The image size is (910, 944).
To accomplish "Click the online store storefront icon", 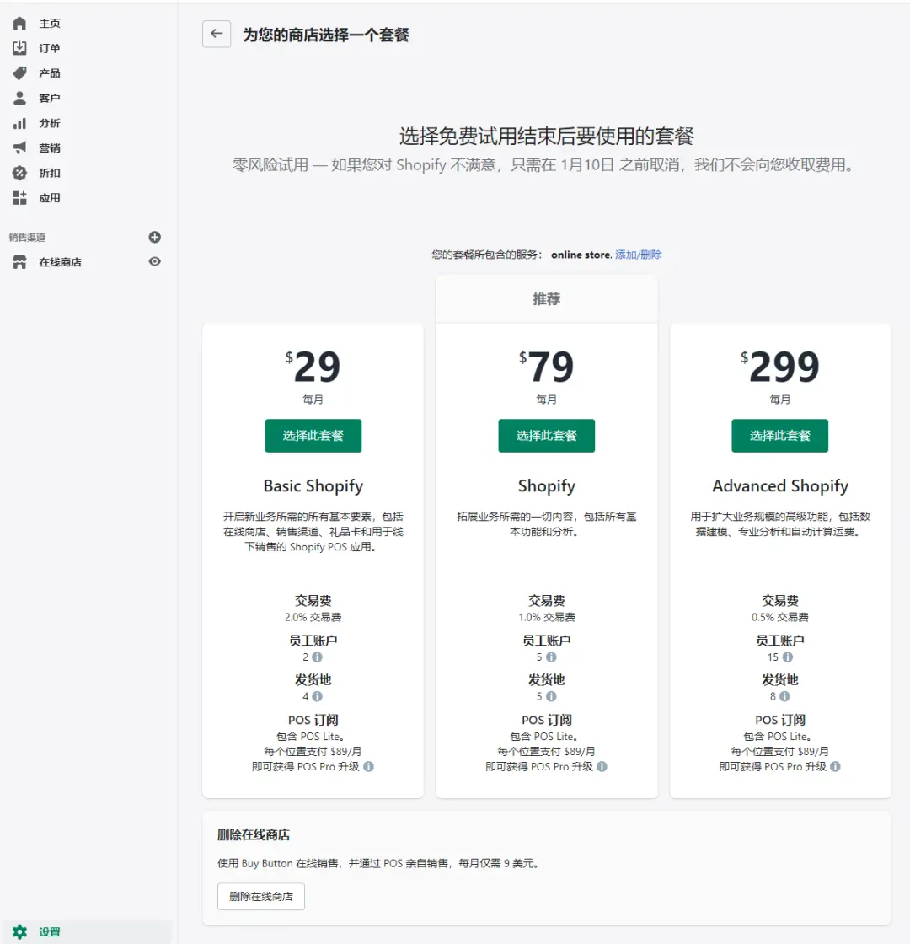I will click(x=19, y=262).
